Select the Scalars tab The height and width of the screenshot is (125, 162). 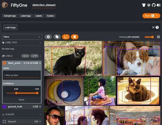click(50, 16)
